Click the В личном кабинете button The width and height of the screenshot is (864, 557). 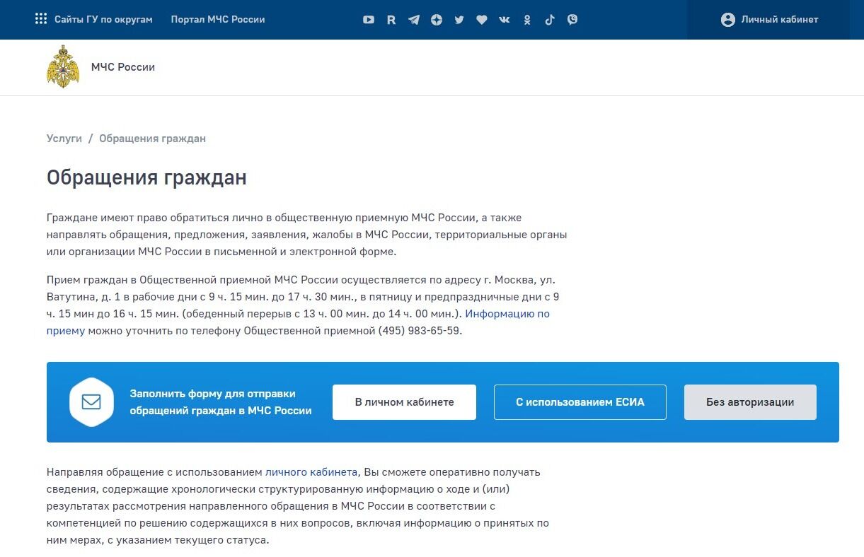[x=404, y=402]
